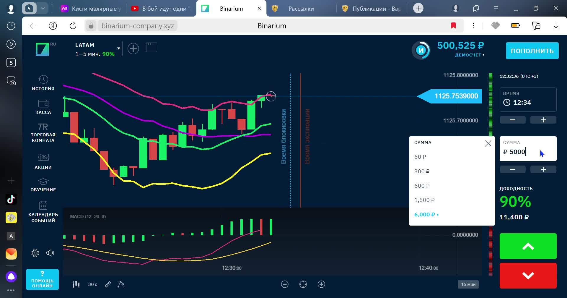The height and width of the screenshot is (298, 567).
Task: Switch to the Рассылки browser tab
Action: tap(301, 9)
